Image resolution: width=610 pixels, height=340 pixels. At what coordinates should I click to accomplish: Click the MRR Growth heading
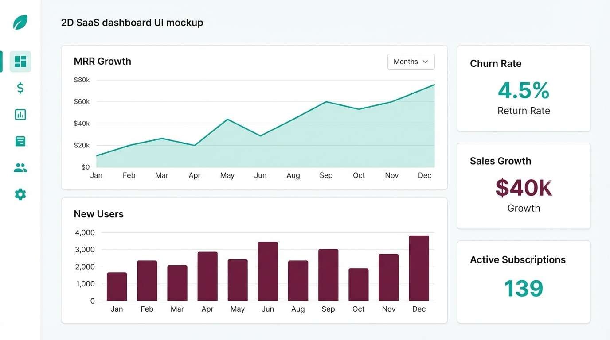tap(102, 61)
